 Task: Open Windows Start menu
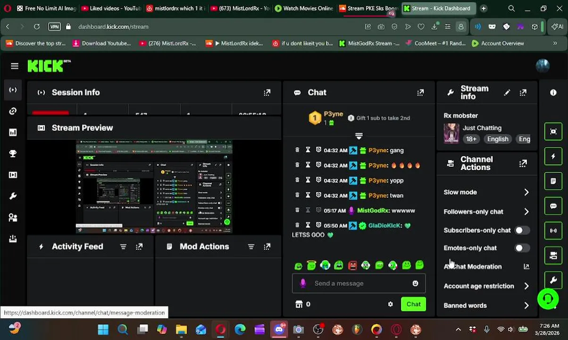click(103, 330)
